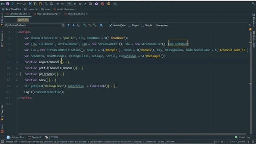256x144 pixels.
Task: Open Replace icon next to the magnifier
Action: [51, 4]
